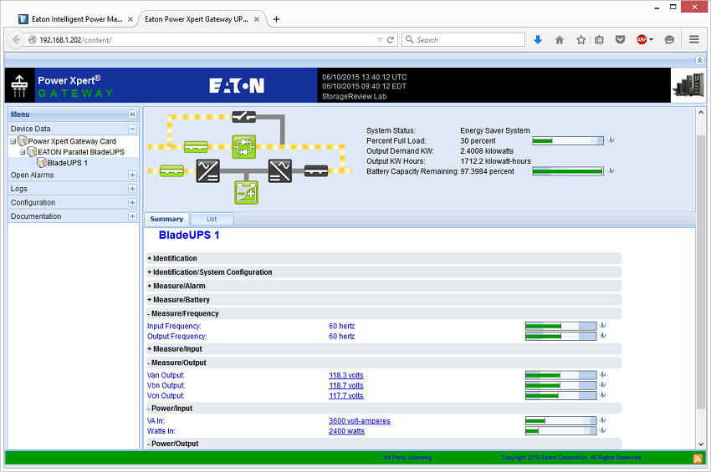Click the browser back arrow button
Viewport: 711px width, 472px height.
click(17, 40)
